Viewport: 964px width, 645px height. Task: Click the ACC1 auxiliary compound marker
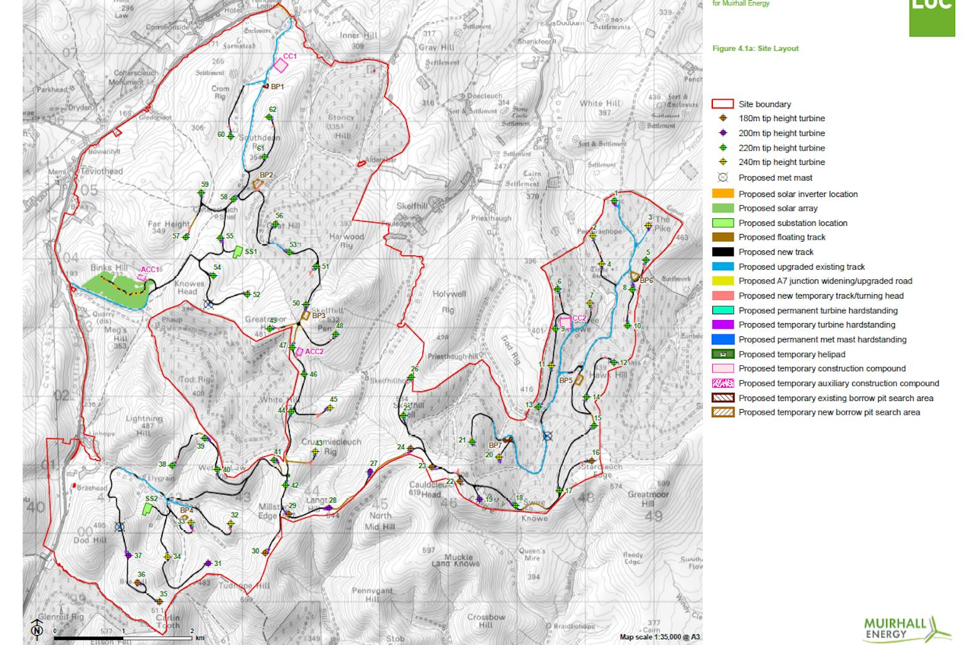(x=142, y=277)
